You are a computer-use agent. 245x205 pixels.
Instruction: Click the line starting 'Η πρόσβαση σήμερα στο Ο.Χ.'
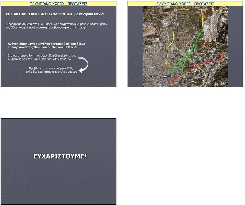(56, 24)
